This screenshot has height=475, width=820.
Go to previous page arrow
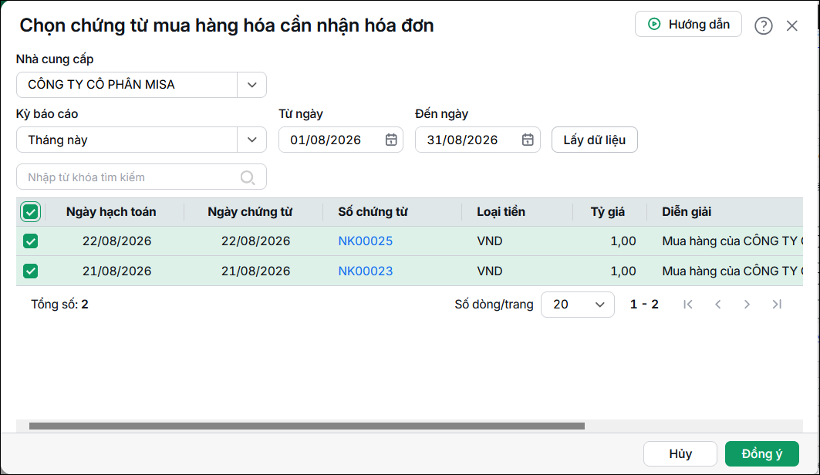pos(718,304)
